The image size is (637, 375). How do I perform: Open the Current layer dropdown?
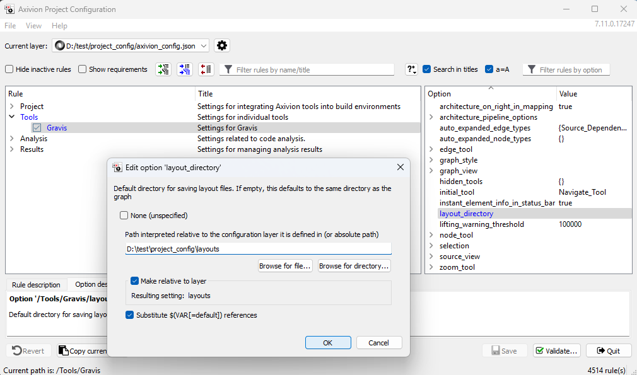[131, 46]
